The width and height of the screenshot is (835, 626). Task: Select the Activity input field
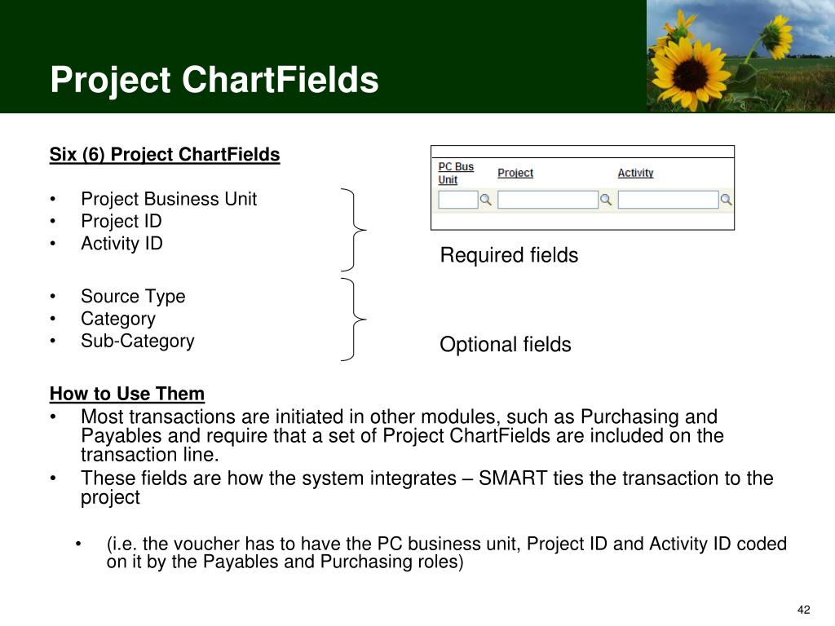pos(669,200)
